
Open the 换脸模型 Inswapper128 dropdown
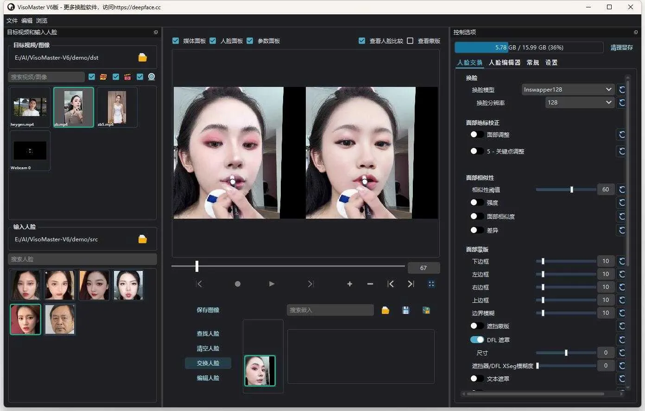[x=568, y=90]
